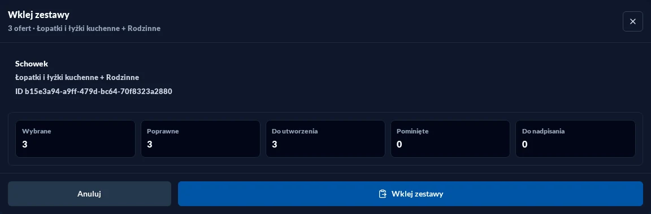Click the Do utworzenia stat card
This screenshot has width=651, height=214.
click(325, 139)
